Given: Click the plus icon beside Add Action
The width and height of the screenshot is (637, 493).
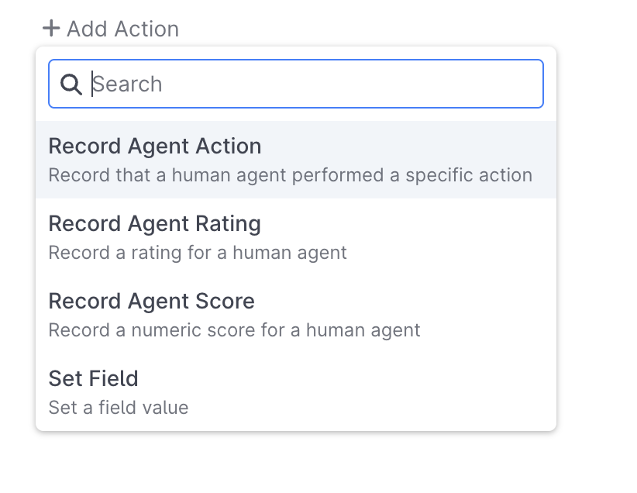Looking at the screenshot, I should tap(51, 29).
